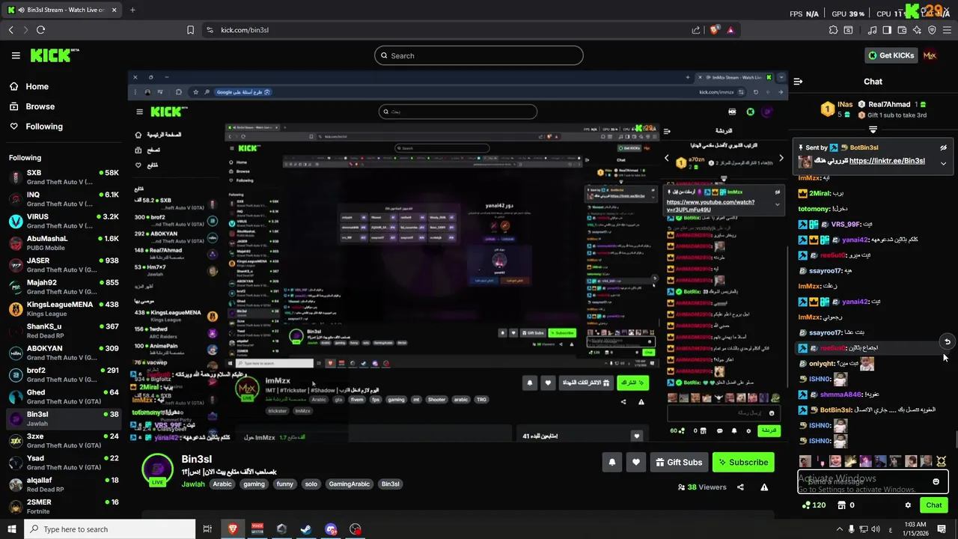Share the stream via share icon
Image resolution: width=958 pixels, height=539 pixels.
tap(740, 487)
